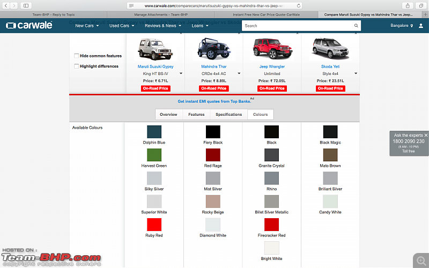Open the Overview tab

point(168,114)
